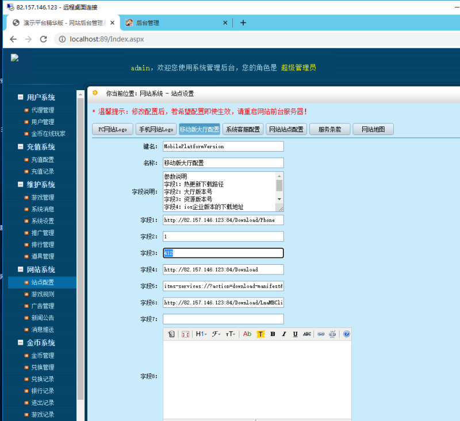
Task: Select the underline icon in the editor
Action: click(x=295, y=334)
